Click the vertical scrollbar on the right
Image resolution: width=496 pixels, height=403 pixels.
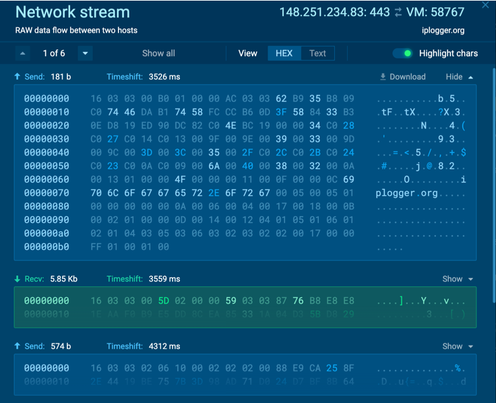[x=494, y=186]
